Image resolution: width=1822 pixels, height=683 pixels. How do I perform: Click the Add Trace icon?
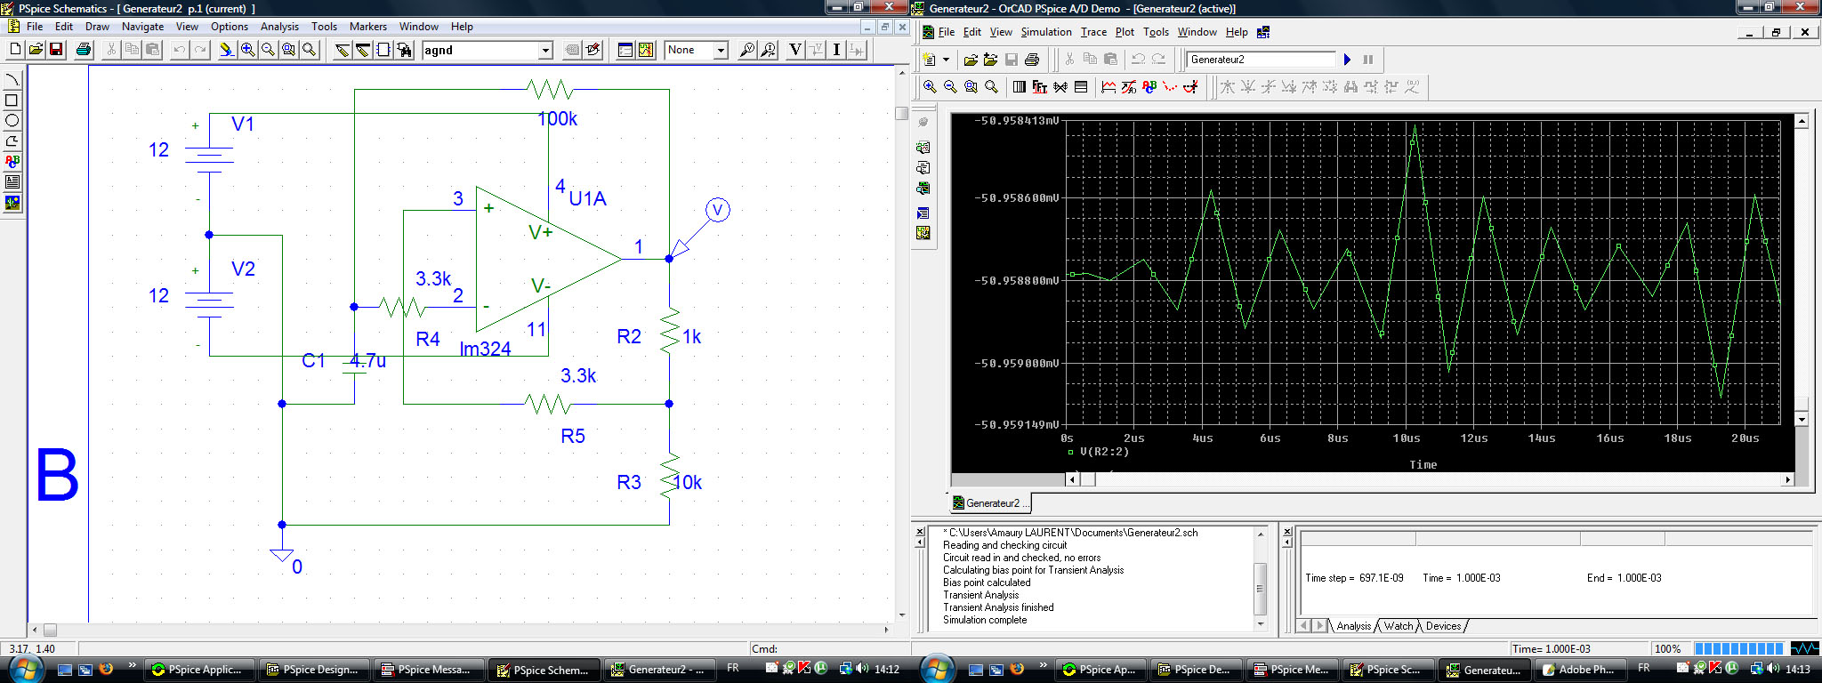pos(1109,87)
